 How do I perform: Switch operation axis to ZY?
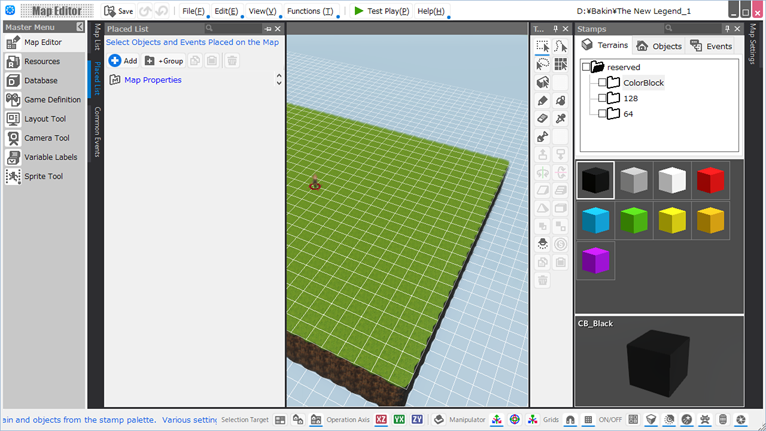417,420
